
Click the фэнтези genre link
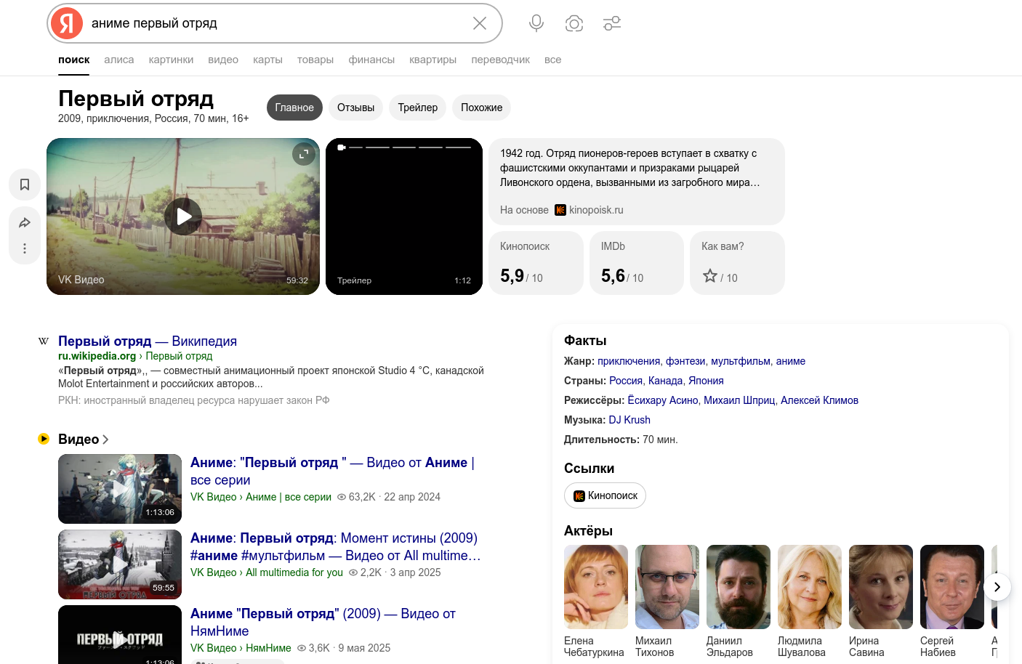[685, 361]
